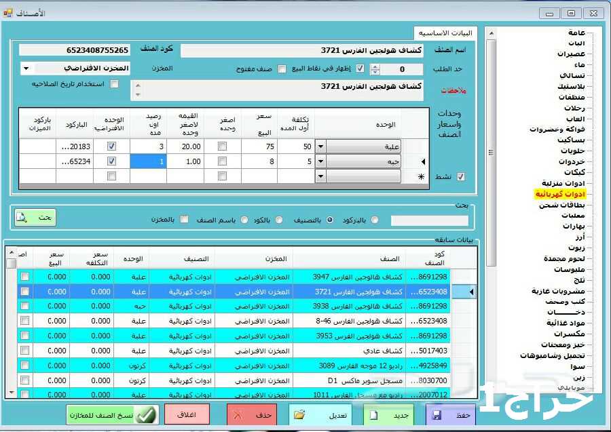Click the تعديل edit button with folder icon
Image resolution: width=611 pixels, height=432 pixels.
coord(320,415)
